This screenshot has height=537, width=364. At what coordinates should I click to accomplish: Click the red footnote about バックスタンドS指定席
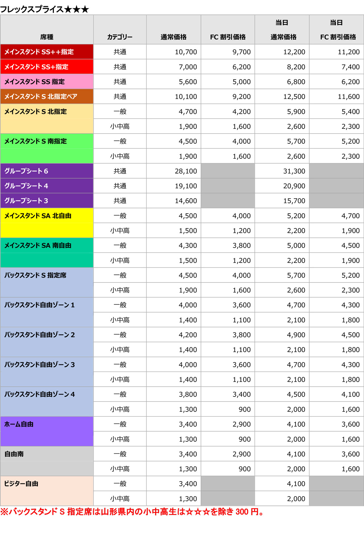pyautogui.click(x=133, y=512)
